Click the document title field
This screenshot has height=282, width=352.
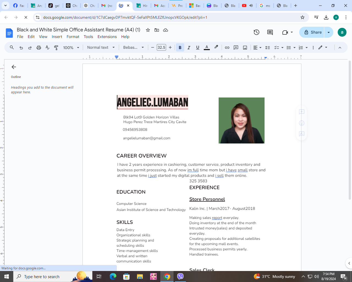click(x=78, y=30)
